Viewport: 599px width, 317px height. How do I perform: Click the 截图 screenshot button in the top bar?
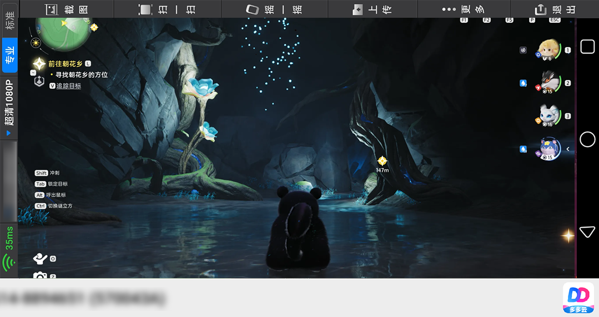(x=67, y=9)
